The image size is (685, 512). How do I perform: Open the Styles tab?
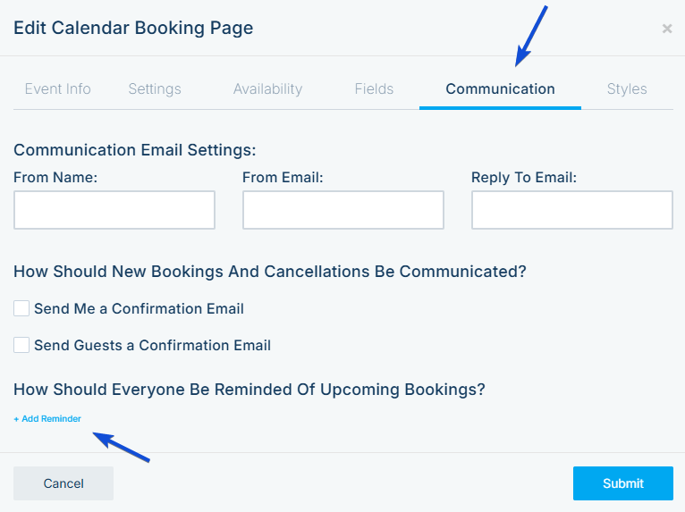tap(627, 89)
